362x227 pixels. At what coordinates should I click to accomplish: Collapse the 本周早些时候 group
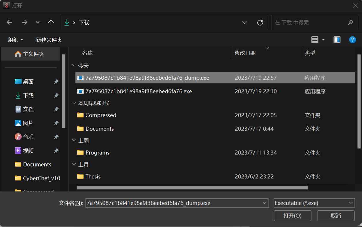point(74,103)
